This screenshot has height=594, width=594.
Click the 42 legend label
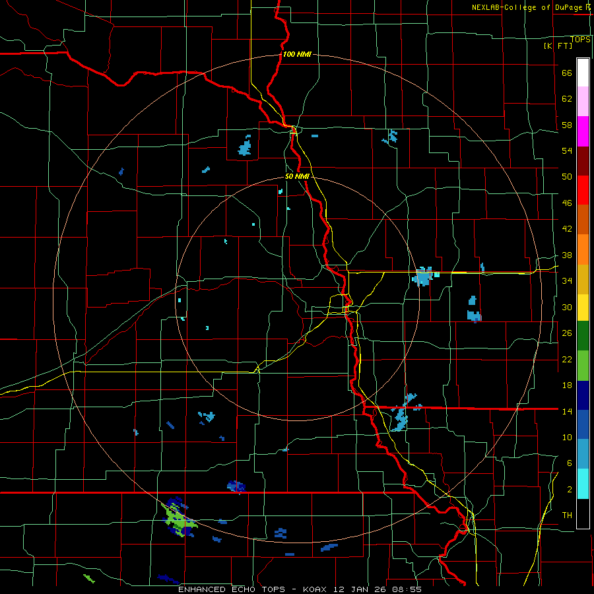point(567,228)
